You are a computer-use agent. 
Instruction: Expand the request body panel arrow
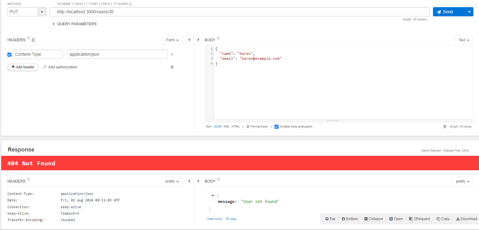198,40
